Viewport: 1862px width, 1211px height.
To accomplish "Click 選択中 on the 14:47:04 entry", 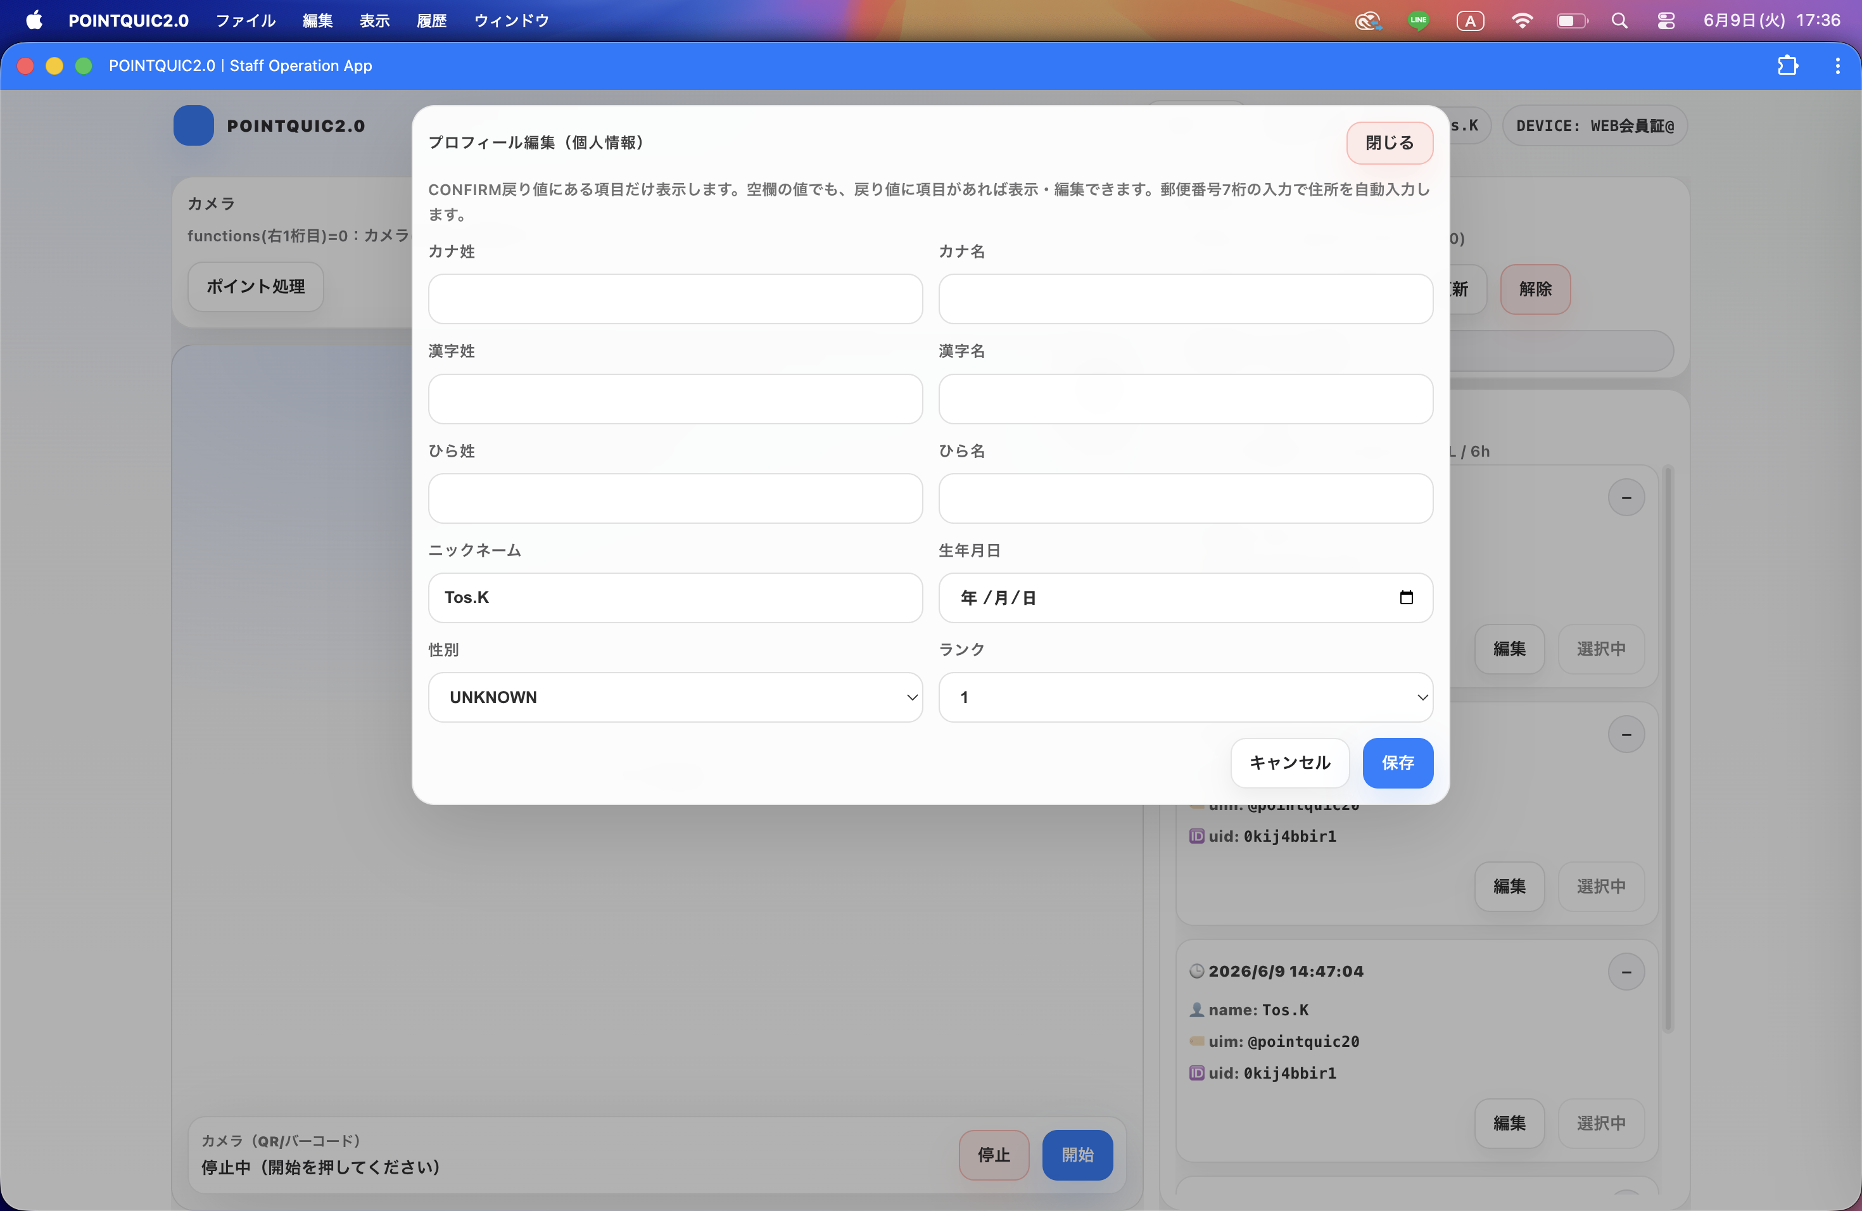I will point(1600,1124).
